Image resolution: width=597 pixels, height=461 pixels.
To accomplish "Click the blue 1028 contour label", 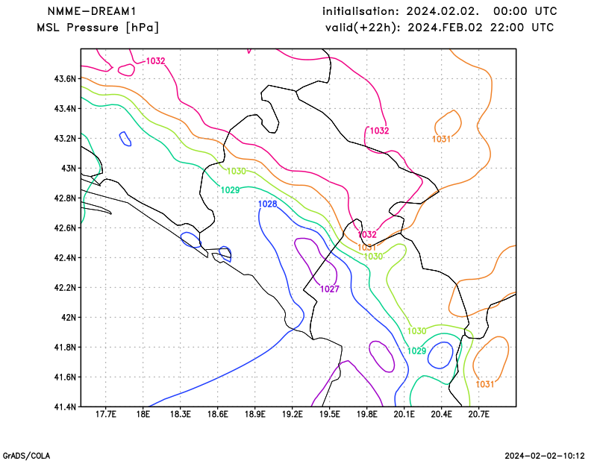I will pyautogui.click(x=268, y=204).
